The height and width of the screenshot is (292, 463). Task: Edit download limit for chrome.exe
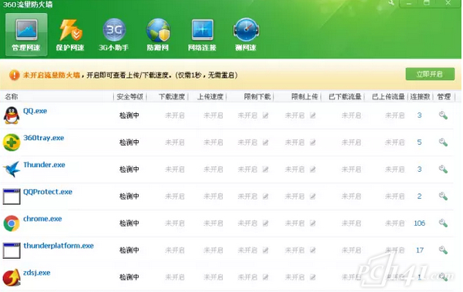click(x=266, y=223)
